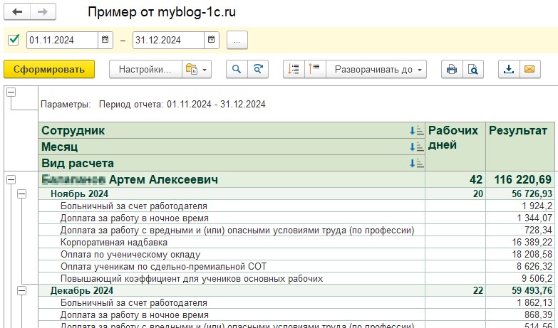Save report with download icon

pyautogui.click(x=509, y=69)
